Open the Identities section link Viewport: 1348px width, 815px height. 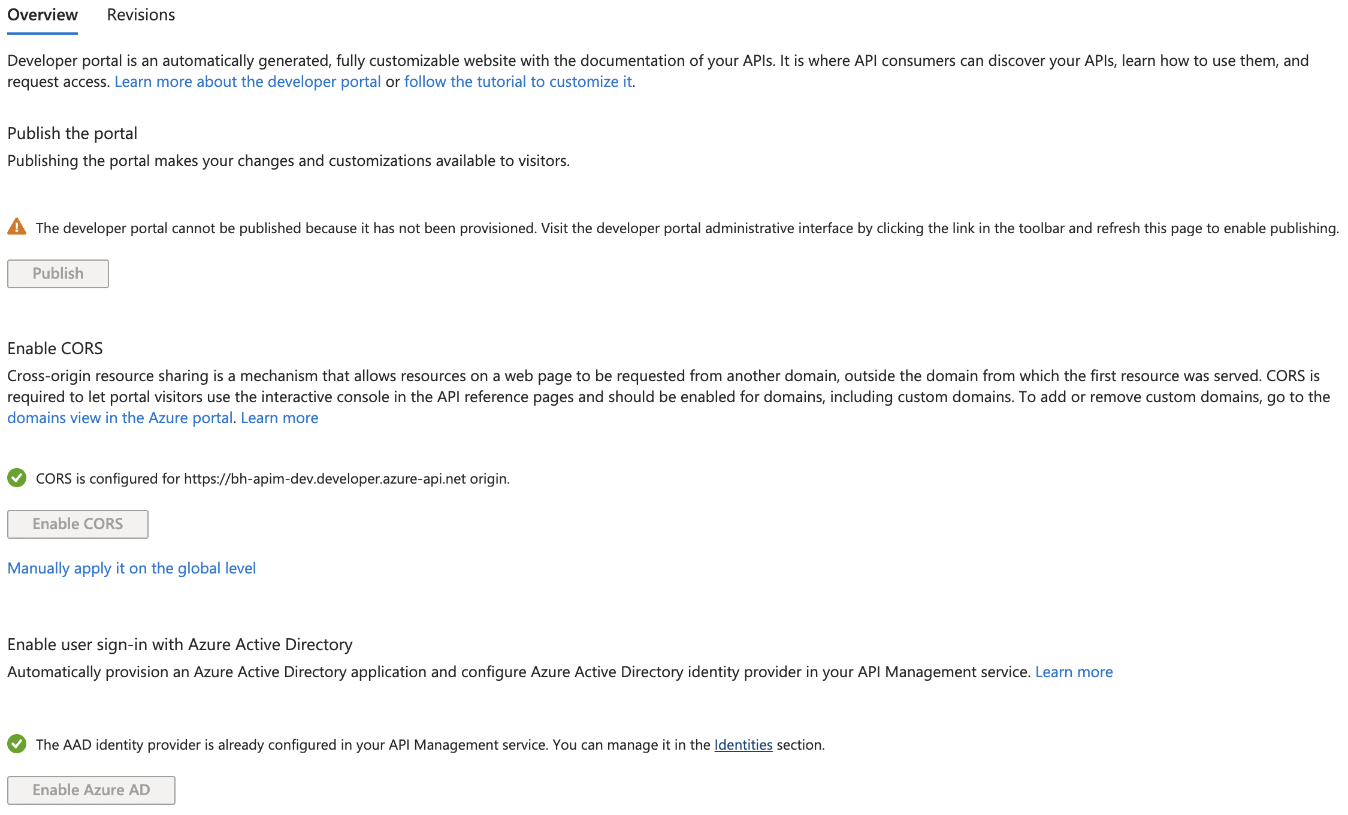743,744
